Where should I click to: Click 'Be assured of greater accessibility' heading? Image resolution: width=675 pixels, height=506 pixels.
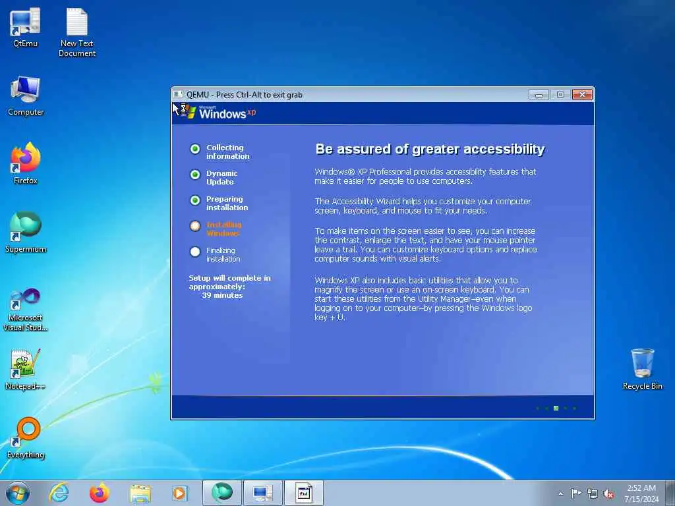(430, 149)
